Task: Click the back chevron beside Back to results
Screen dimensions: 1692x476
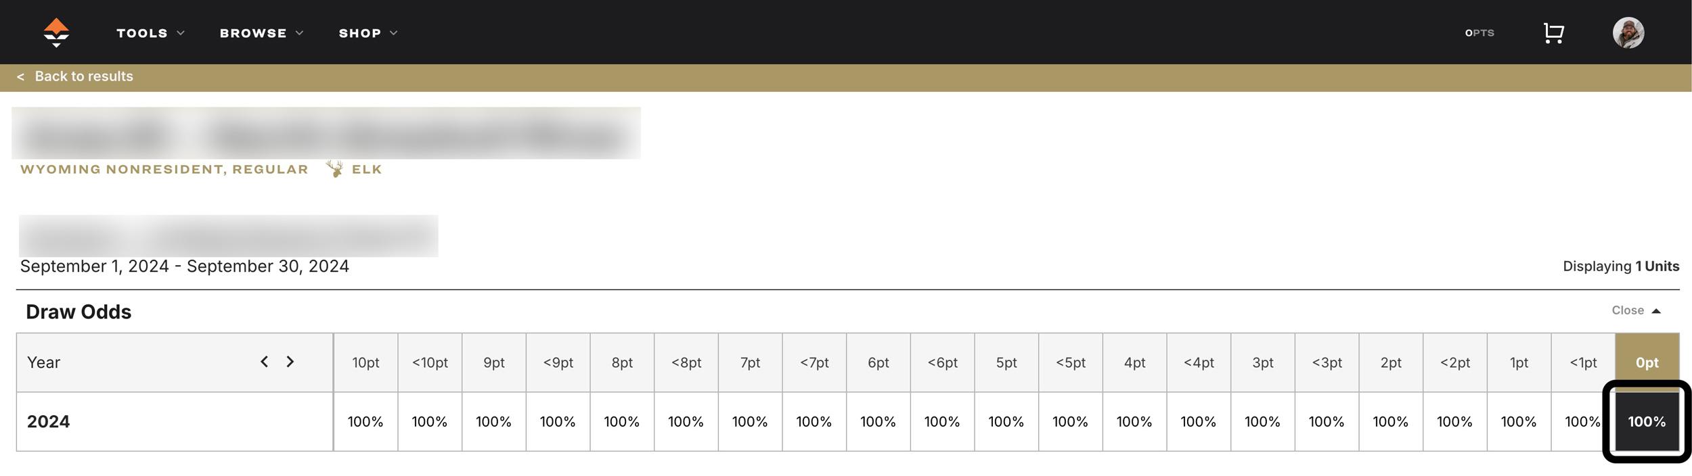Action: tap(21, 76)
